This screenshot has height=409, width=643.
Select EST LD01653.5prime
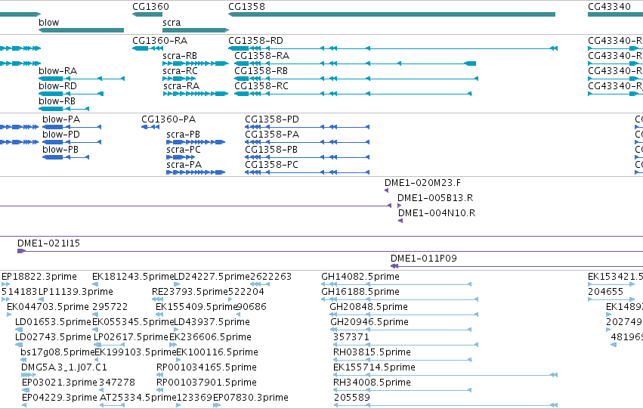tap(19, 330)
